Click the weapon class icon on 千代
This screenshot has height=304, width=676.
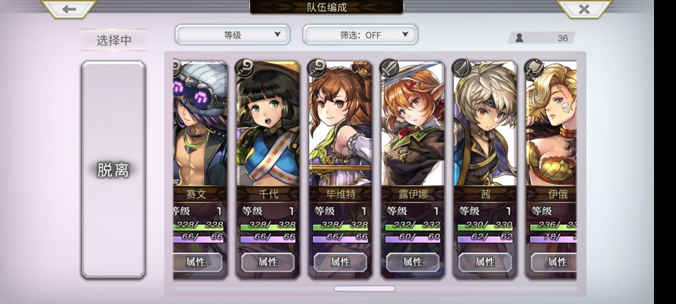pos(244,68)
